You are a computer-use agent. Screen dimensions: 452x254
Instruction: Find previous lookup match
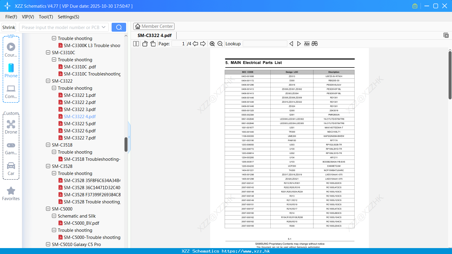point(291,44)
